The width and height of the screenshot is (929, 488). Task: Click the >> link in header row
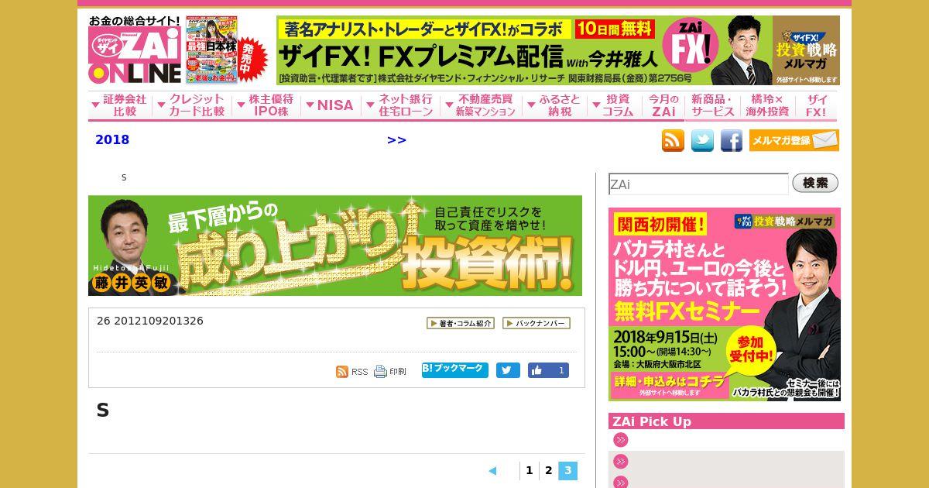coord(396,140)
